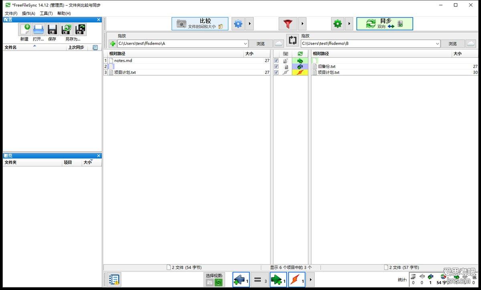Click the right cloud storage icon

pos(471,44)
